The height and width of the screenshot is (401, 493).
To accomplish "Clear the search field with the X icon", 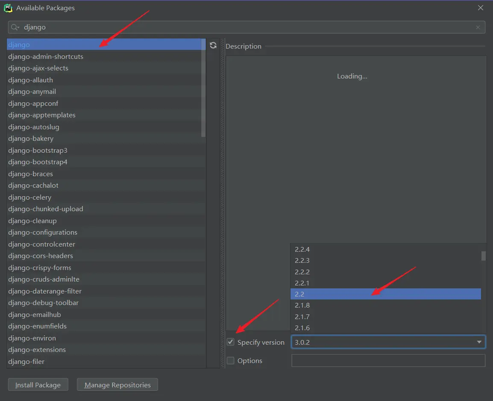I will [478, 27].
